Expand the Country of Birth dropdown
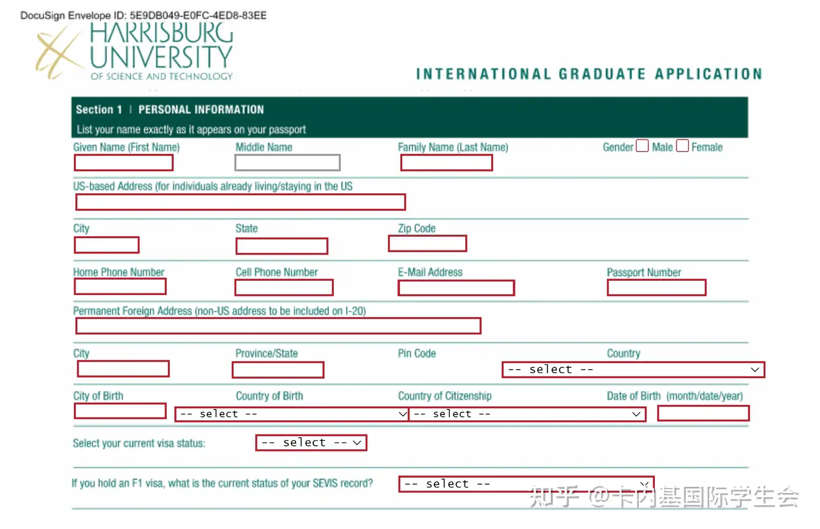 [x=292, y=414]
